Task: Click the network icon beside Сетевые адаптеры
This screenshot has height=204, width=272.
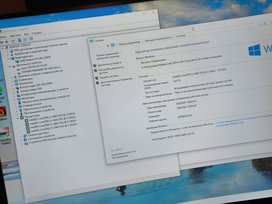Action: (x=25, y=136)
